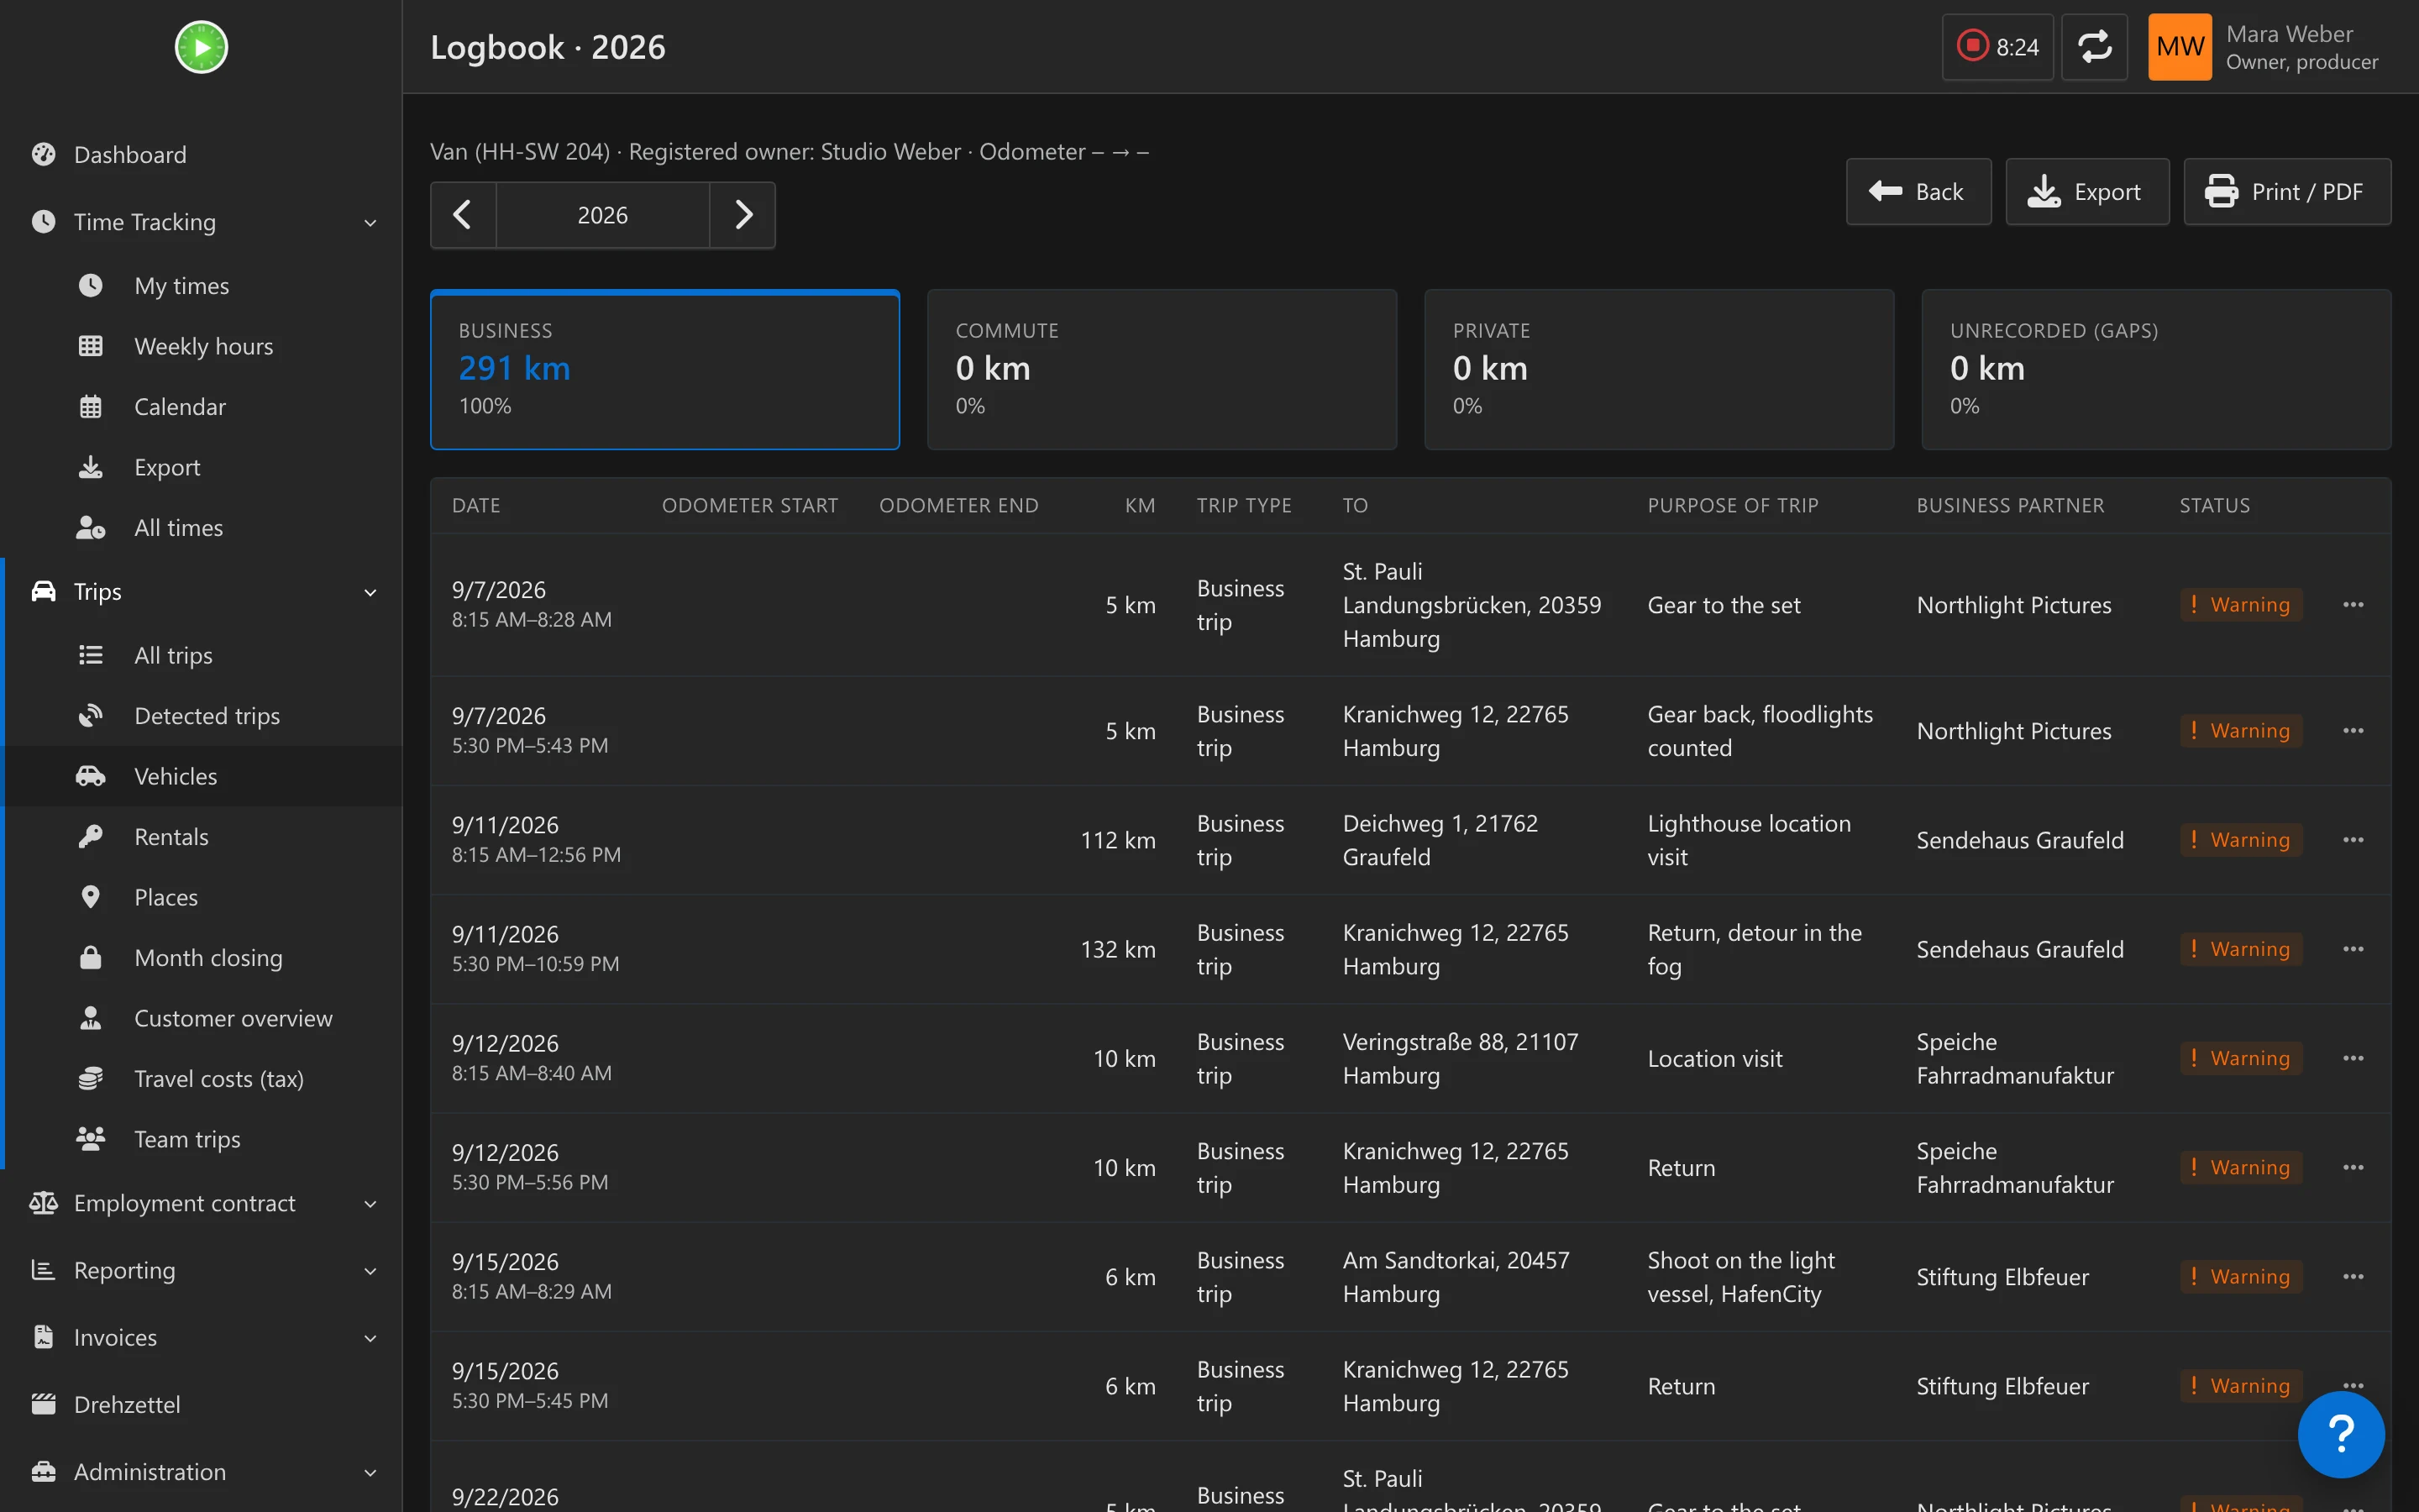Expand the Administration section
The height and width of the screenshot is (1512, 2419).
201,1472
